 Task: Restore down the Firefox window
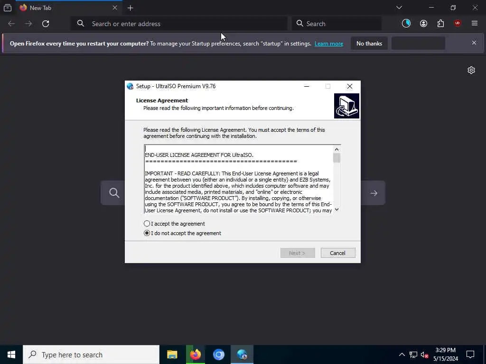[453, 8]
